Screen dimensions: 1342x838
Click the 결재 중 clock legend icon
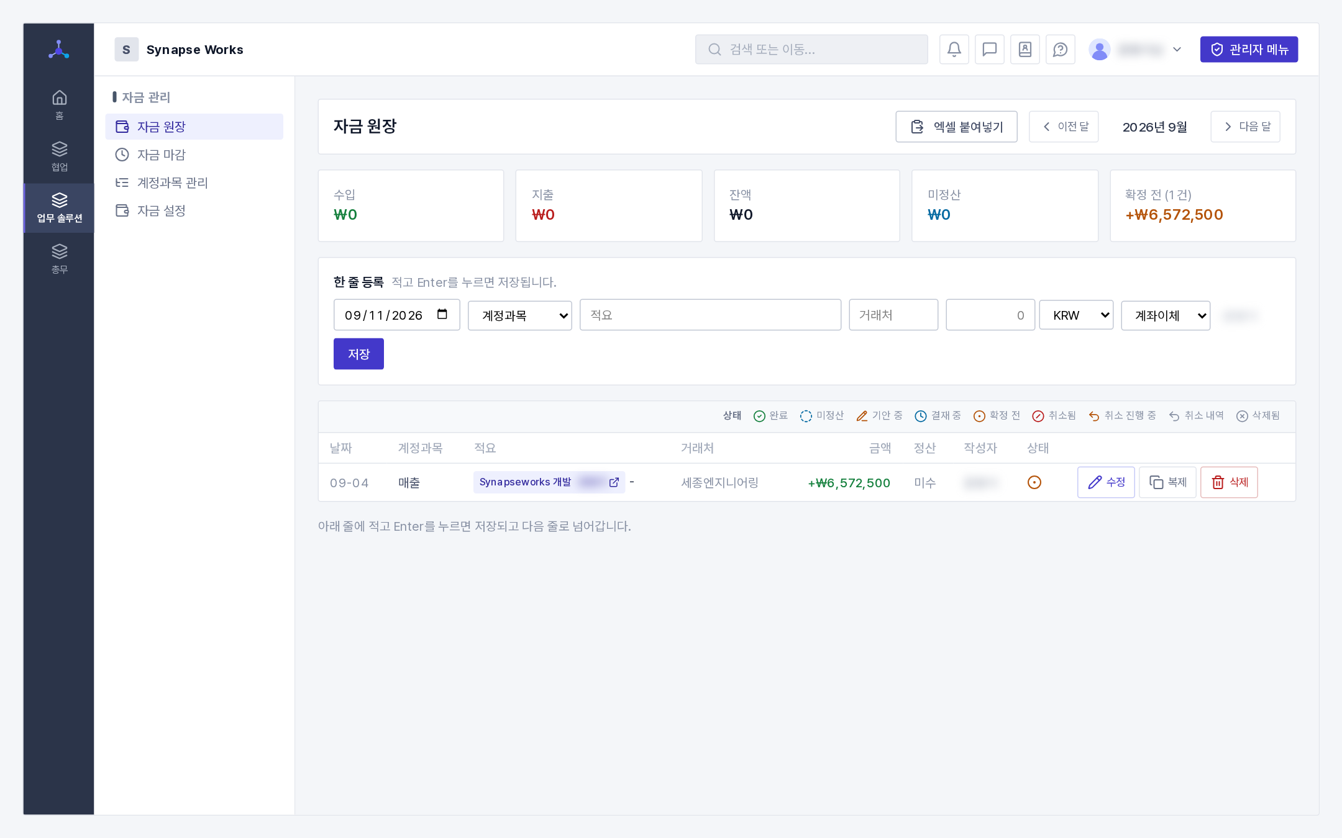pyautogui.click(x=921, y=416)
